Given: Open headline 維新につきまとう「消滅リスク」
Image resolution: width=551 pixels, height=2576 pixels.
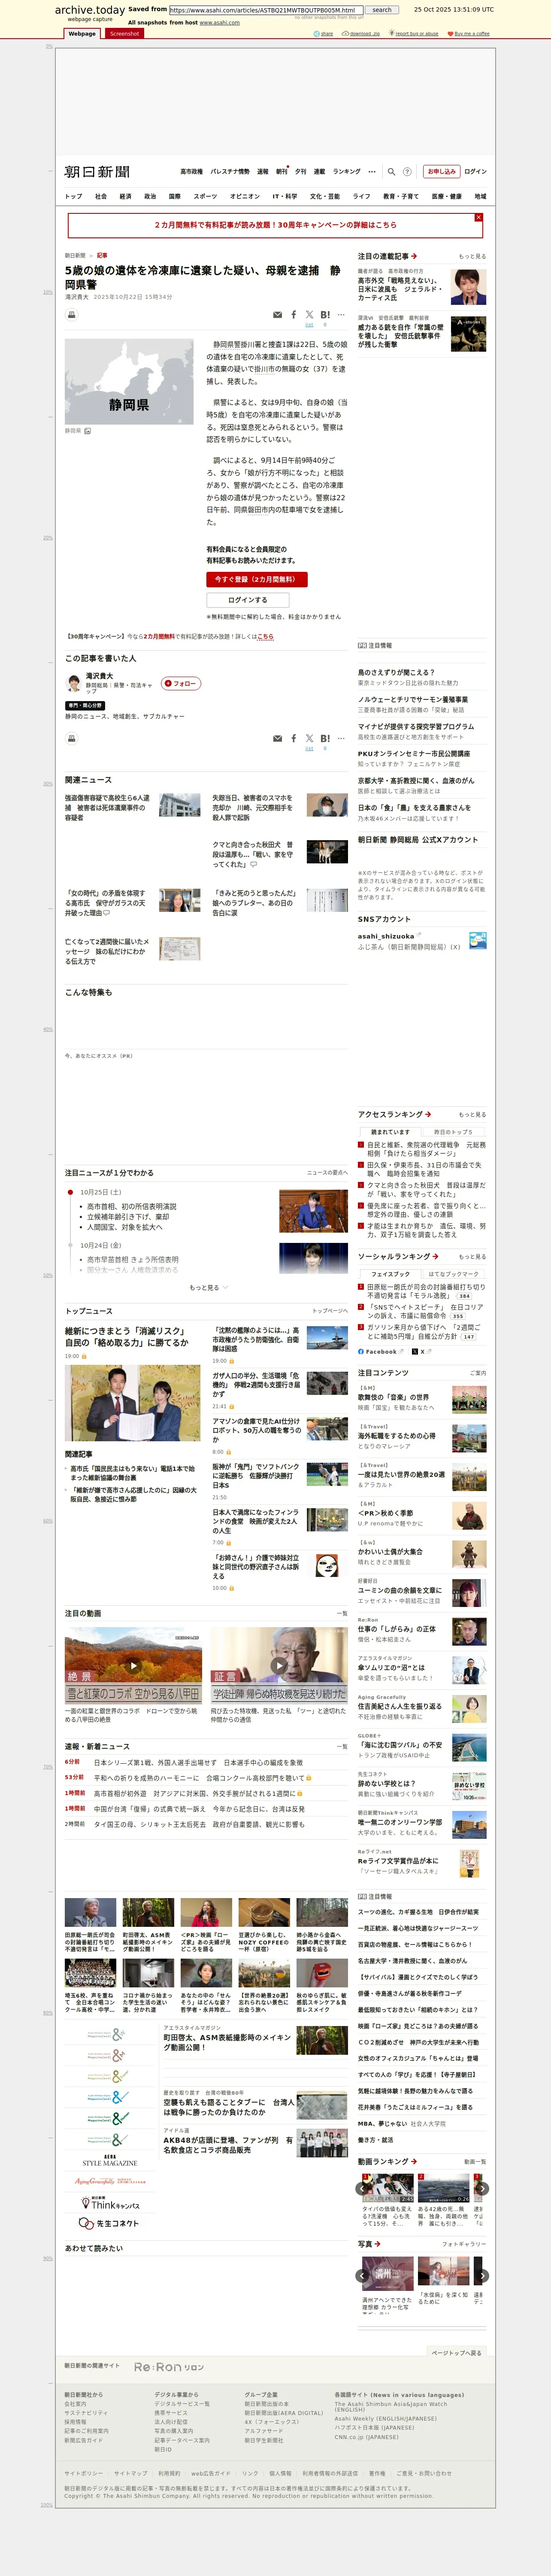Looking at the screenshot, I should coord(127,1337).
